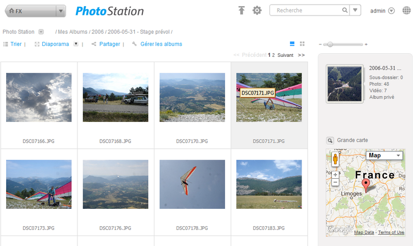Open DSC07170.JPG valley view thumbnail
Image resolution: width=413 pixels, height=246 pixels.
[192, 97]
